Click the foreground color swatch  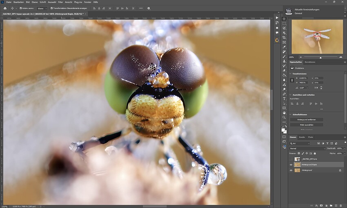click(283, 130)
